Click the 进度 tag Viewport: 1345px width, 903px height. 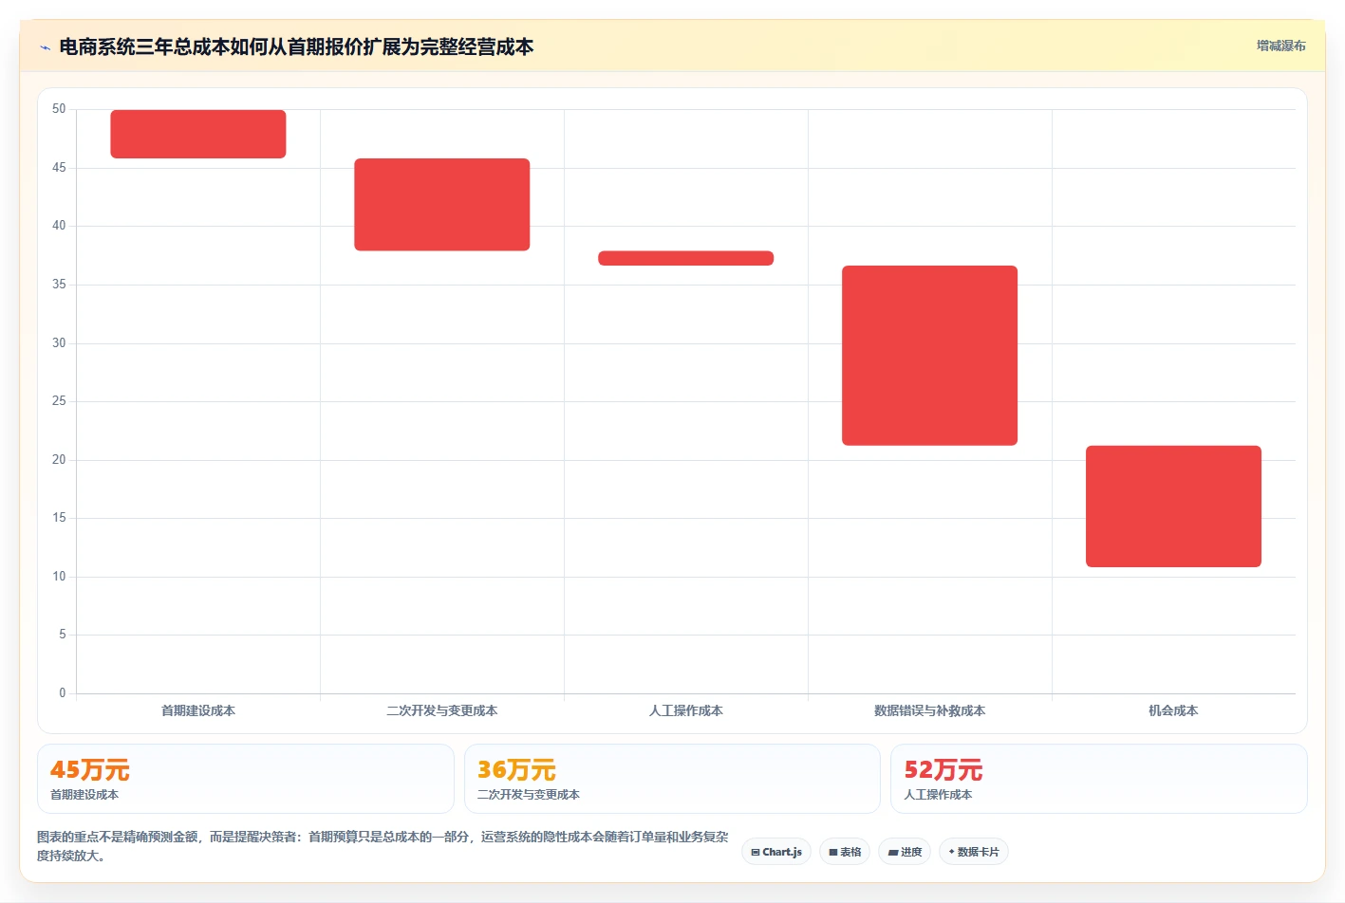click(905, 852)
